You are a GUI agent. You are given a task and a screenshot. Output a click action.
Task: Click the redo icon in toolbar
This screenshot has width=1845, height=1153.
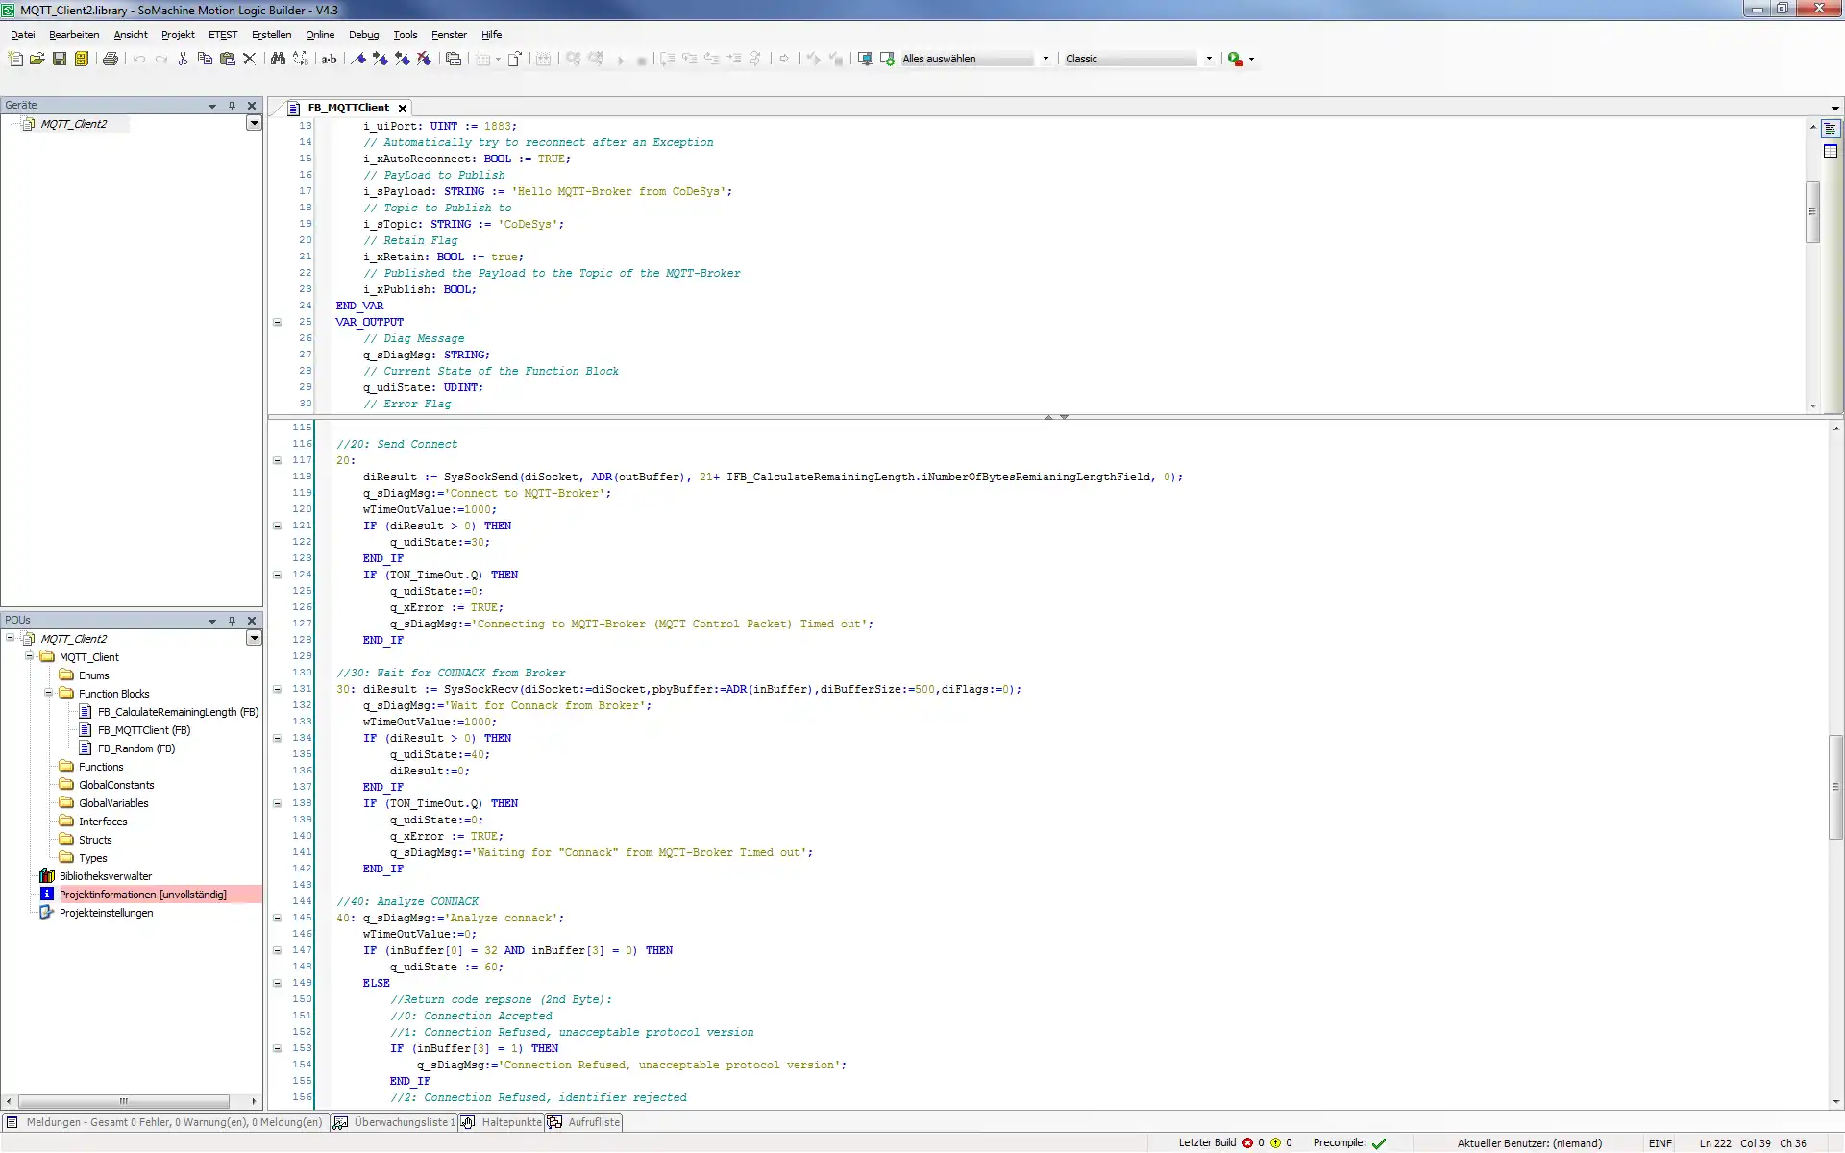click(x=160, y=59)
